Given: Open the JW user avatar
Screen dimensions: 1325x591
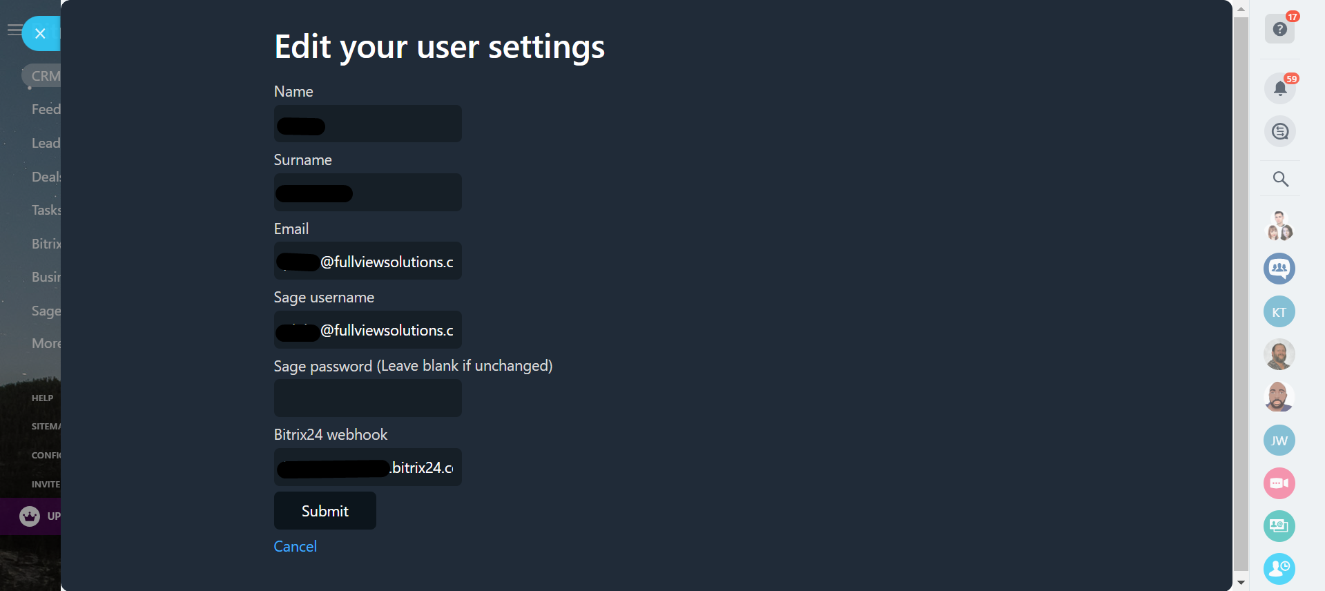Looking at the screenshot, I should pos(1279,440).
